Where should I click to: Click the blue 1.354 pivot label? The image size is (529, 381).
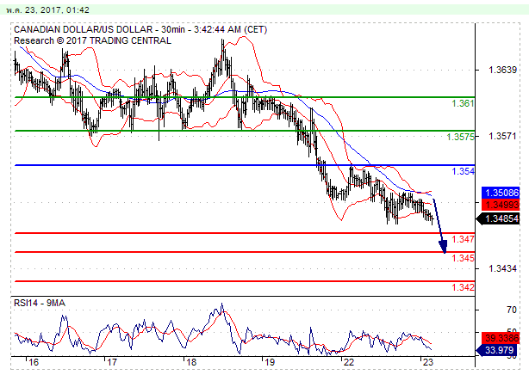(463, 171)
